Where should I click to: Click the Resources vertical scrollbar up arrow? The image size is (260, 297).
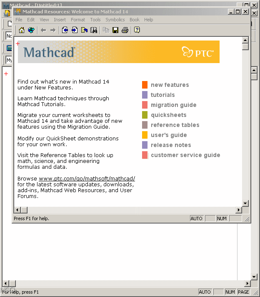click(245, 40)
